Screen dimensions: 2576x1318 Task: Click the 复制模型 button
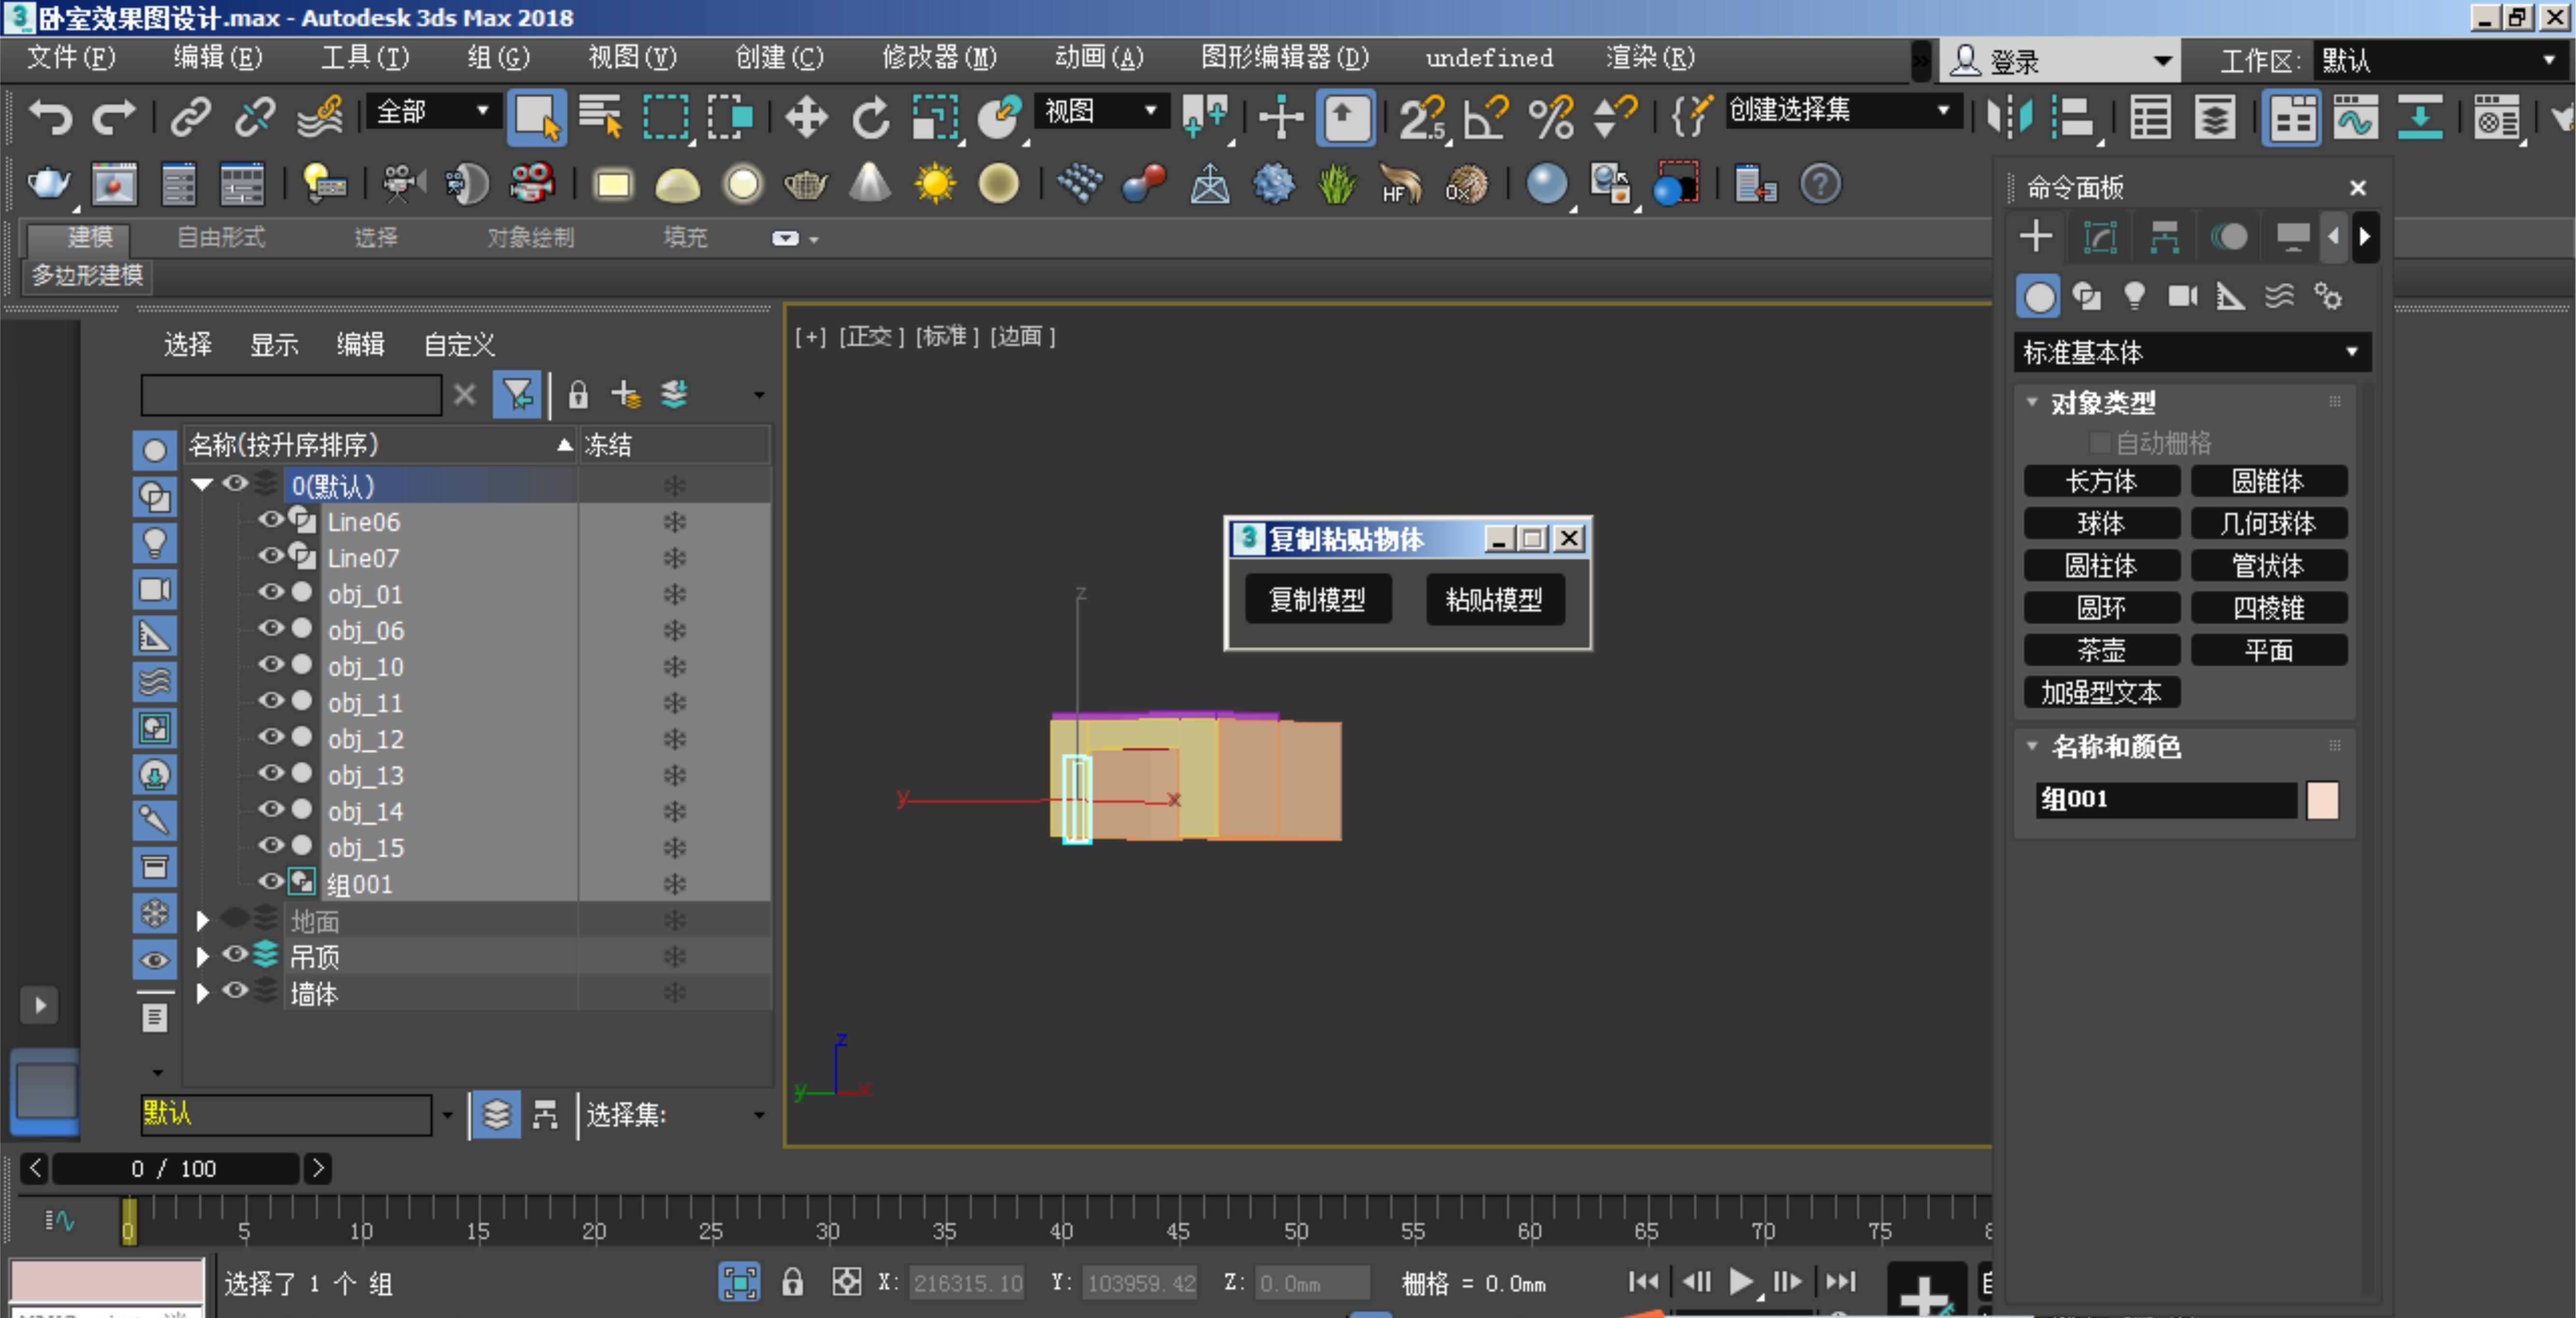(x=1317, y=600)
